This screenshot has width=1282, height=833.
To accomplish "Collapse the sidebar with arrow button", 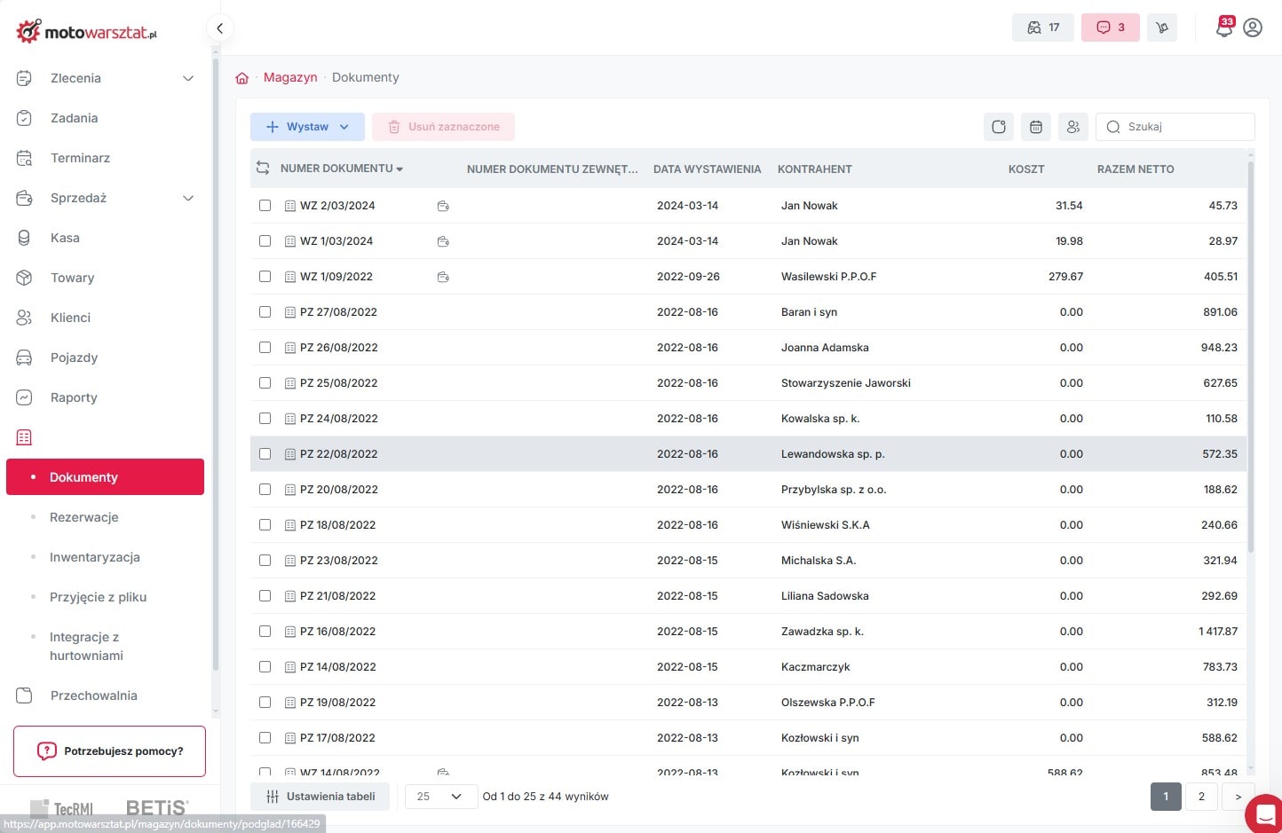I will coord(220,28).
